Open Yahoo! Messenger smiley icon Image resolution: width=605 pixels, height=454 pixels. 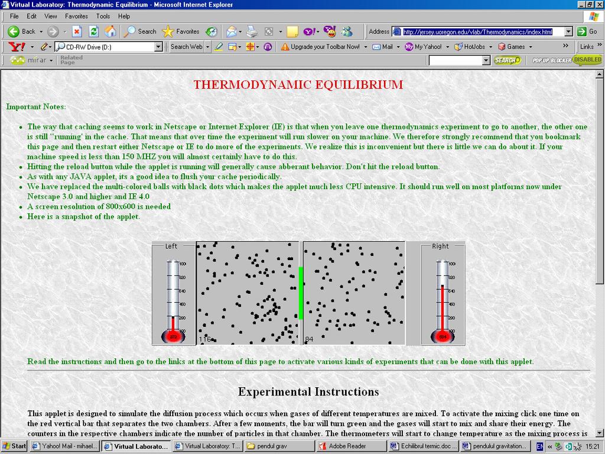[x=330, y=31]
